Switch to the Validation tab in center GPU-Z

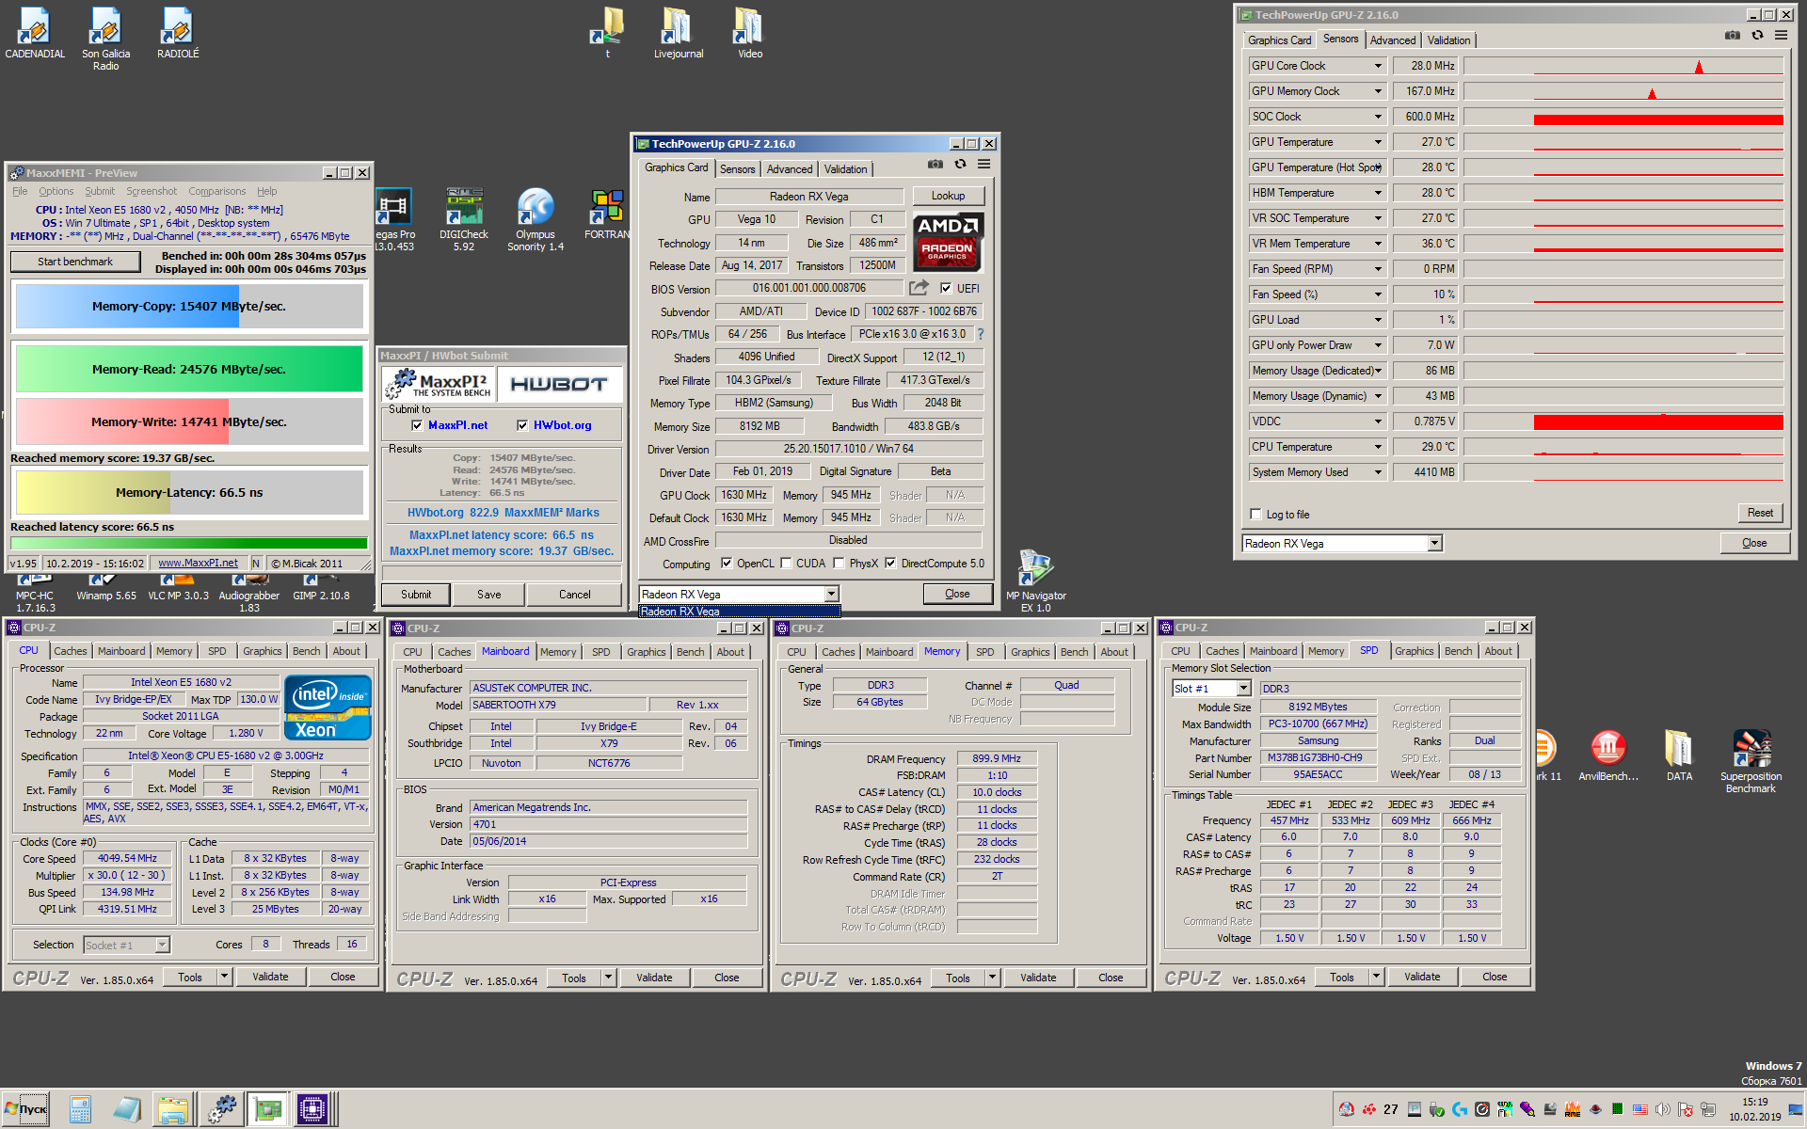[x=845, y=169]
